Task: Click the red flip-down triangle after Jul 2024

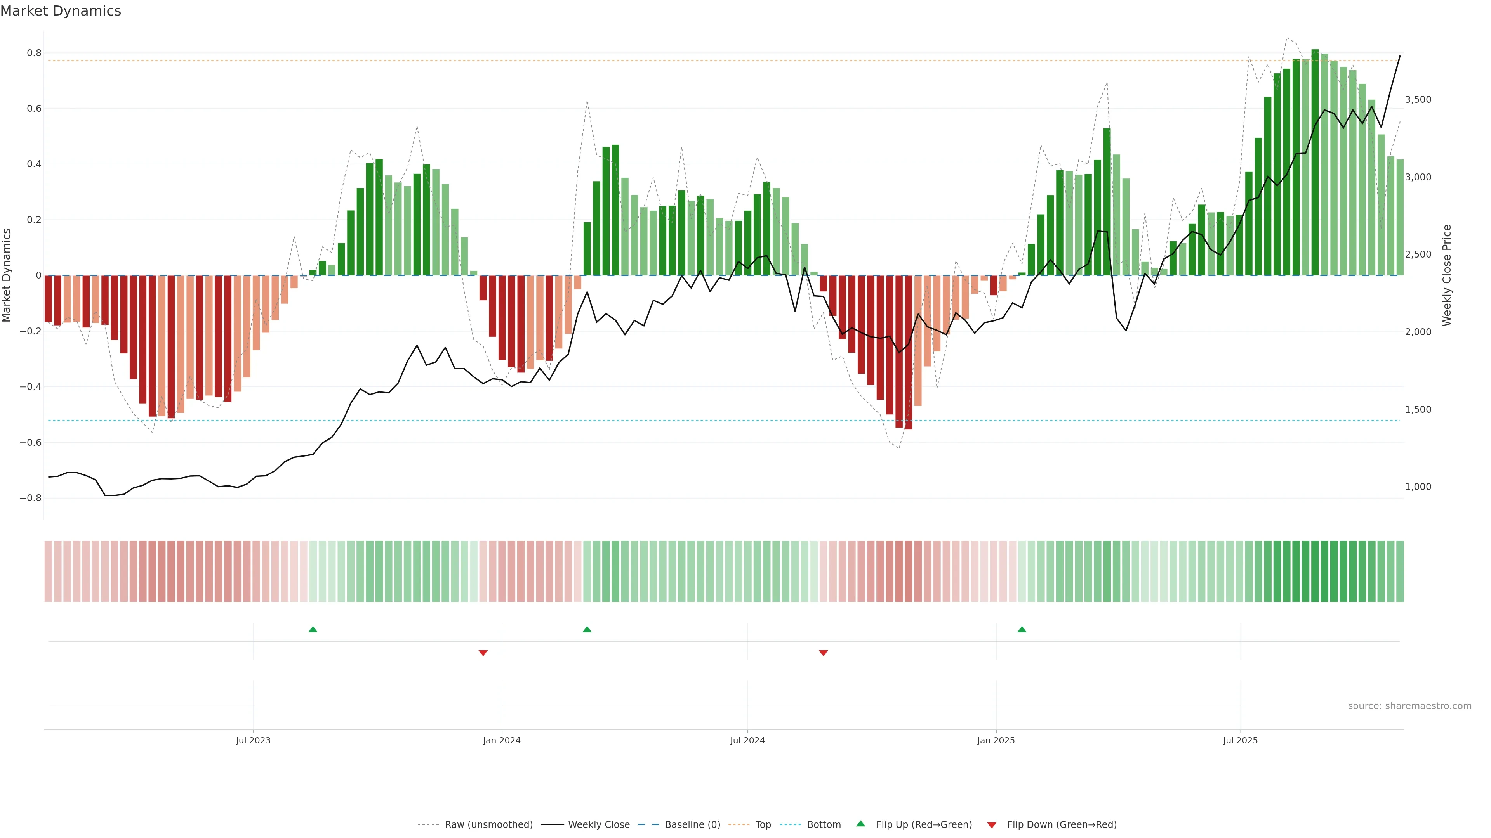Action: [823, 653]
